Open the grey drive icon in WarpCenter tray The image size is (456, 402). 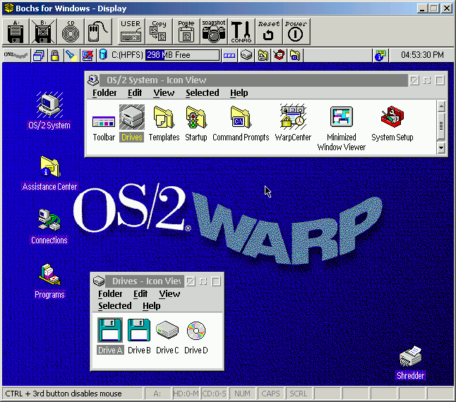(246, 55)
